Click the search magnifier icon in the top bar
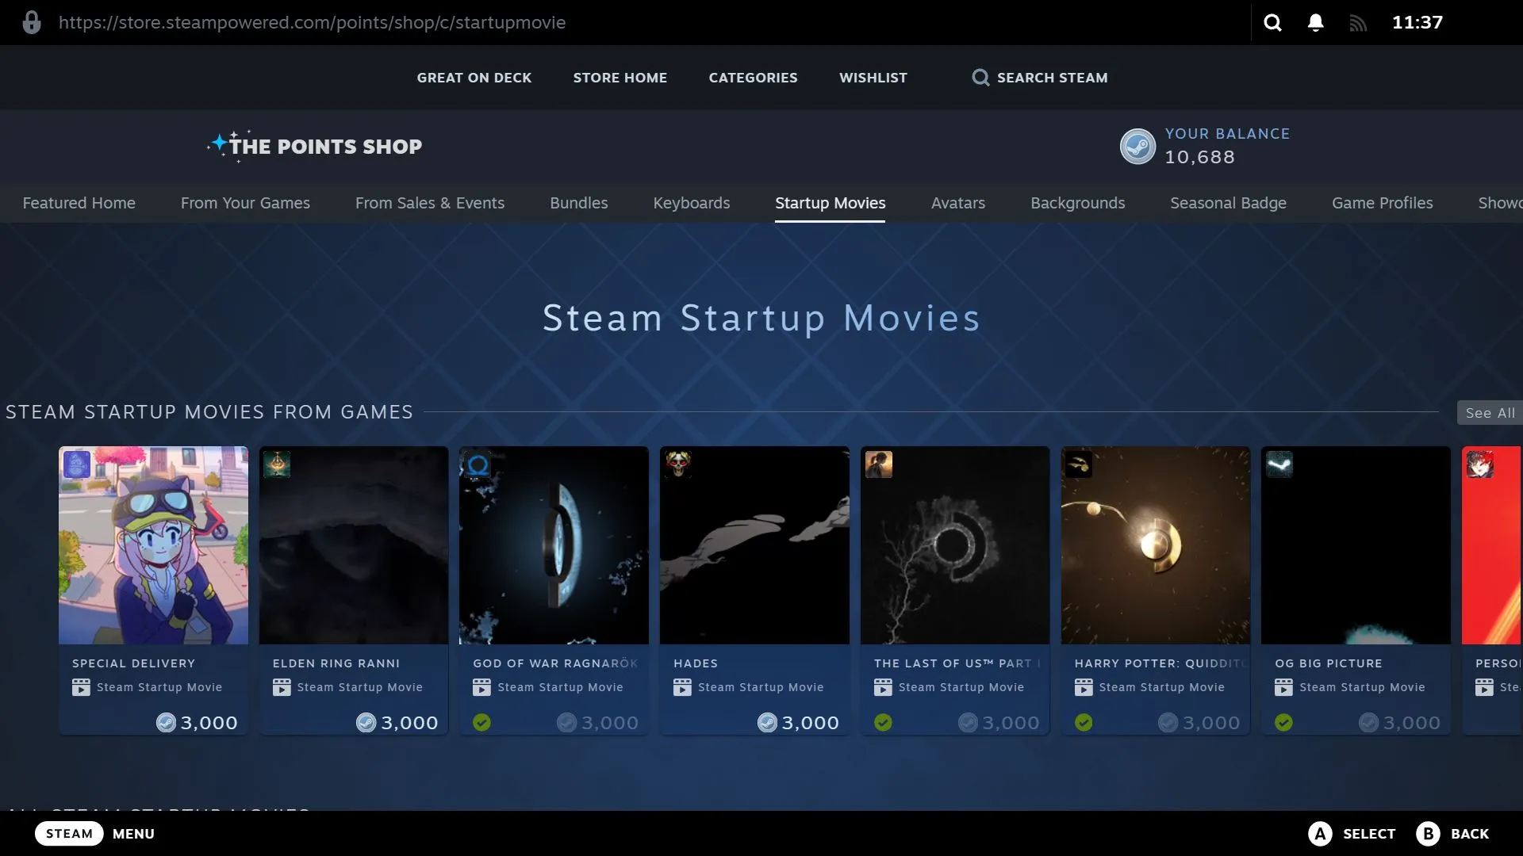The image size is (1523, 856). [x=1272, y=22]
